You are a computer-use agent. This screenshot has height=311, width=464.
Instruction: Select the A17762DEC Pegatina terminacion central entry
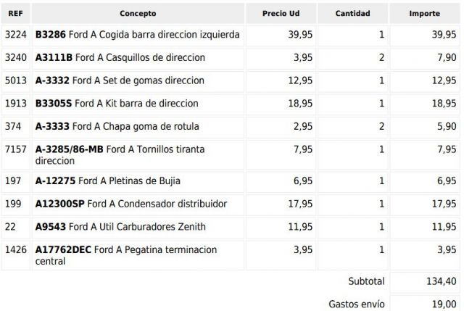pos(129,254)
